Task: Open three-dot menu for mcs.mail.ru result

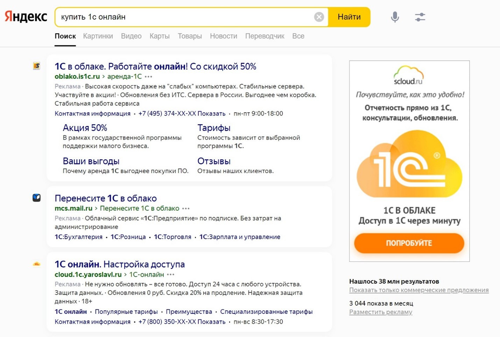Action: (186, 208)
